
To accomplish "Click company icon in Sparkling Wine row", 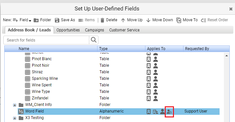I will (149, 79).
